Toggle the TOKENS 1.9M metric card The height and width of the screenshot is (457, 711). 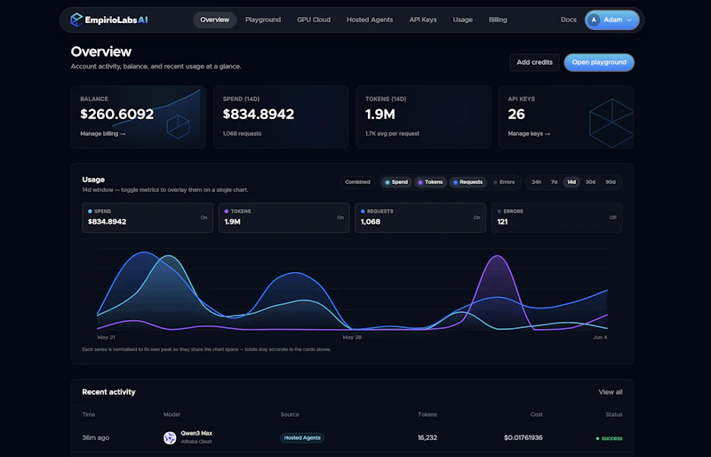(x=284, y=218)
